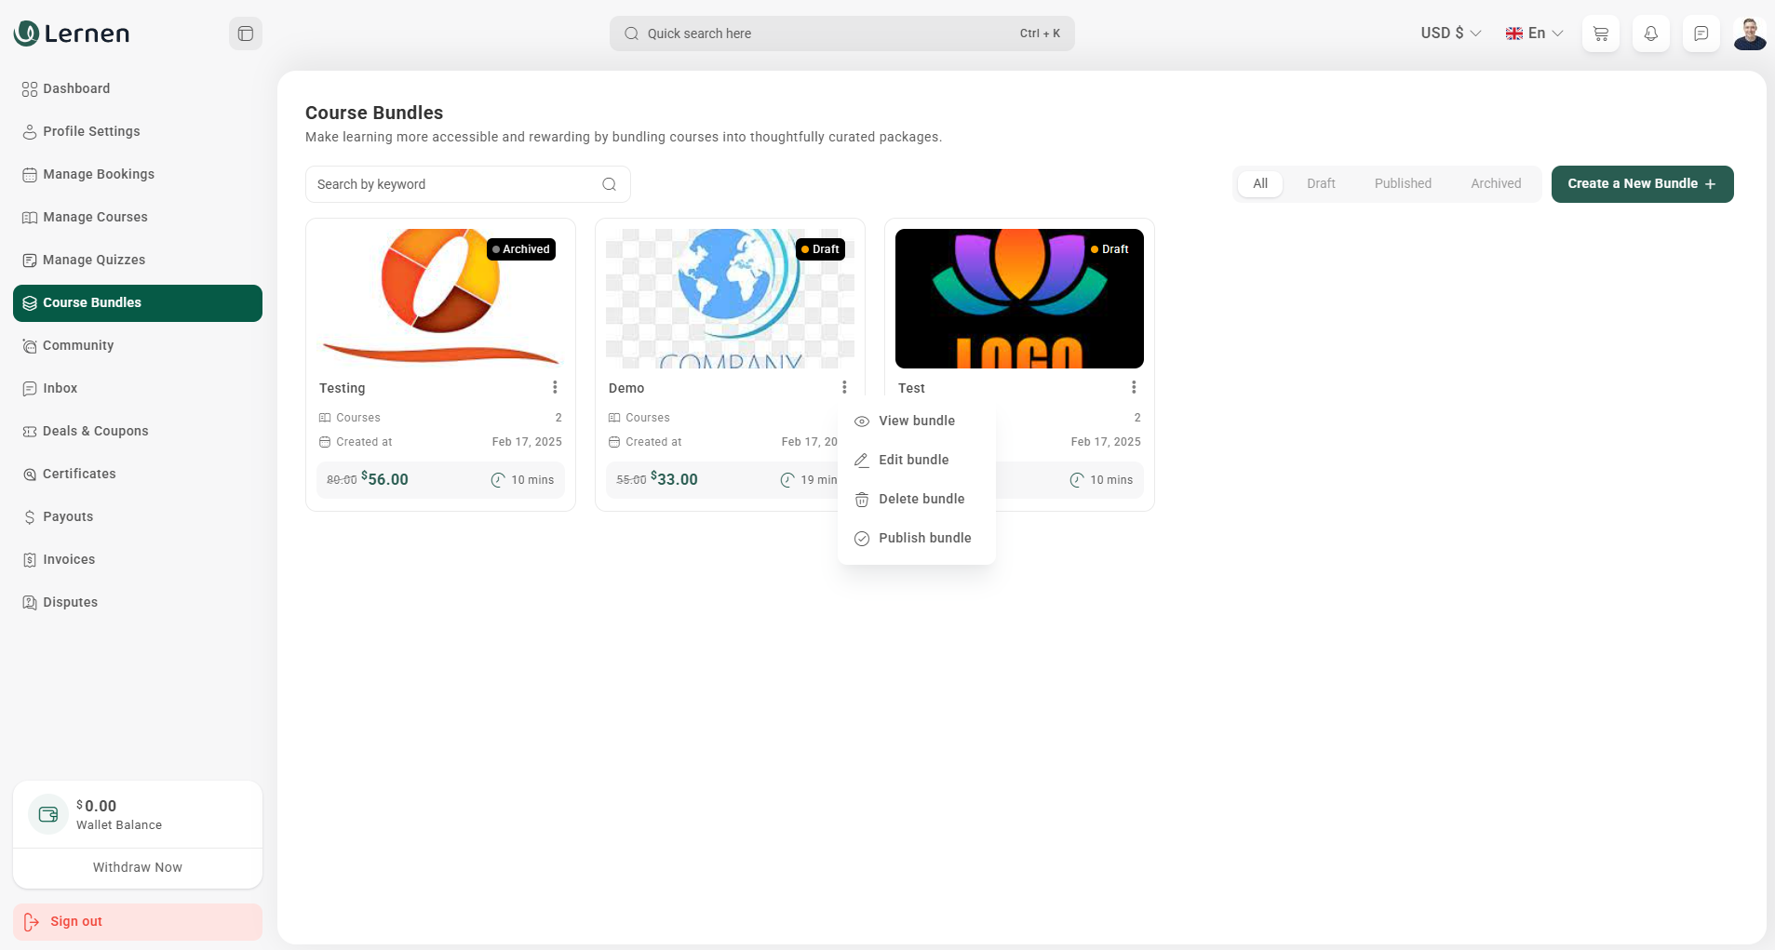Open the USD currency dropdown
Image resolution: width=1775 pixels, height=950 pixels.
(x=1448, y=33)
